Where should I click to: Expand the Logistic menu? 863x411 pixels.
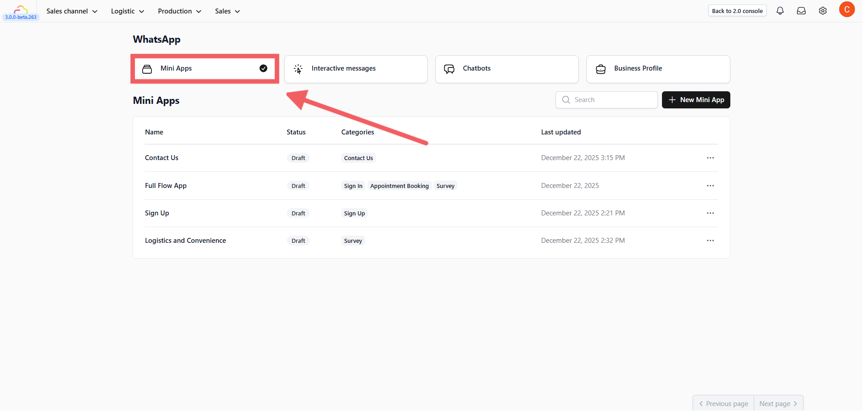click(x=128, y=11)
